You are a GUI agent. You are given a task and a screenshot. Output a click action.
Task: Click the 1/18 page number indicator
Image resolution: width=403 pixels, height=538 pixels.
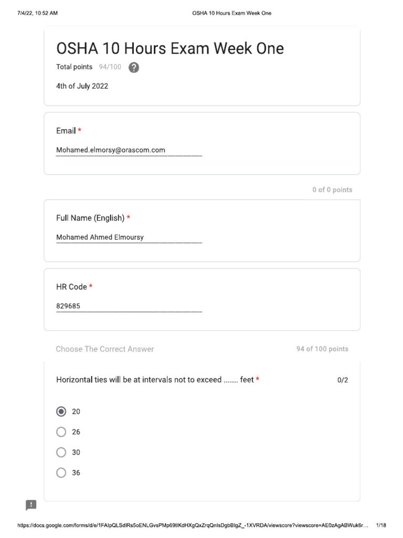381,525
